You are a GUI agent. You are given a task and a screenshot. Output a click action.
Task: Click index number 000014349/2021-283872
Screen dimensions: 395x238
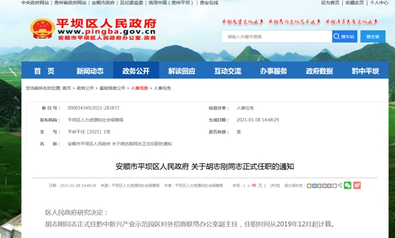tap(93, 108)
